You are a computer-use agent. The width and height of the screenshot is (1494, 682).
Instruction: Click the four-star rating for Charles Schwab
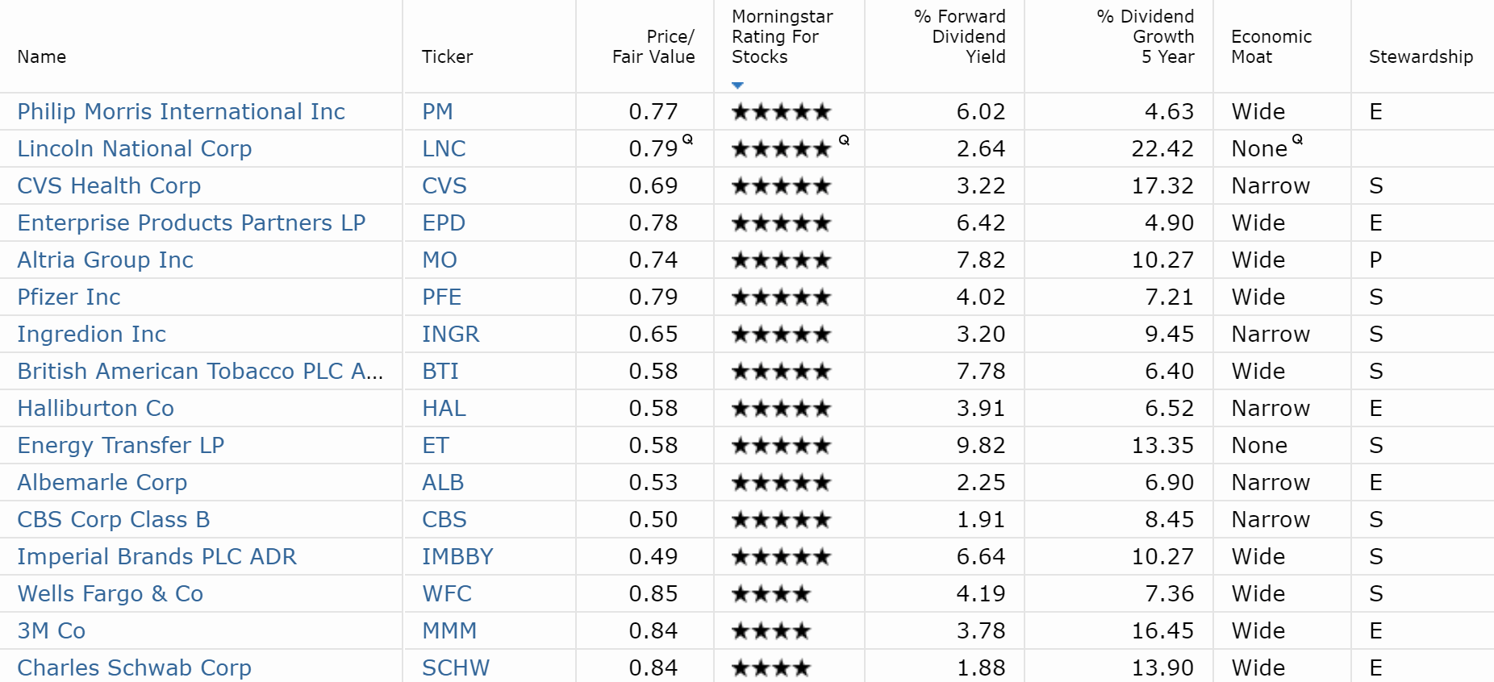769,667
